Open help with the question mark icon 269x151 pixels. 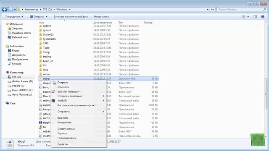coord(262,17)
